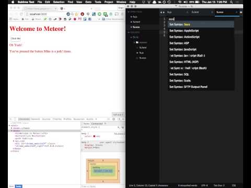Screen dimensions: 251x188
Task: Close the DevTools panel
Action: [x=123, y=119]
